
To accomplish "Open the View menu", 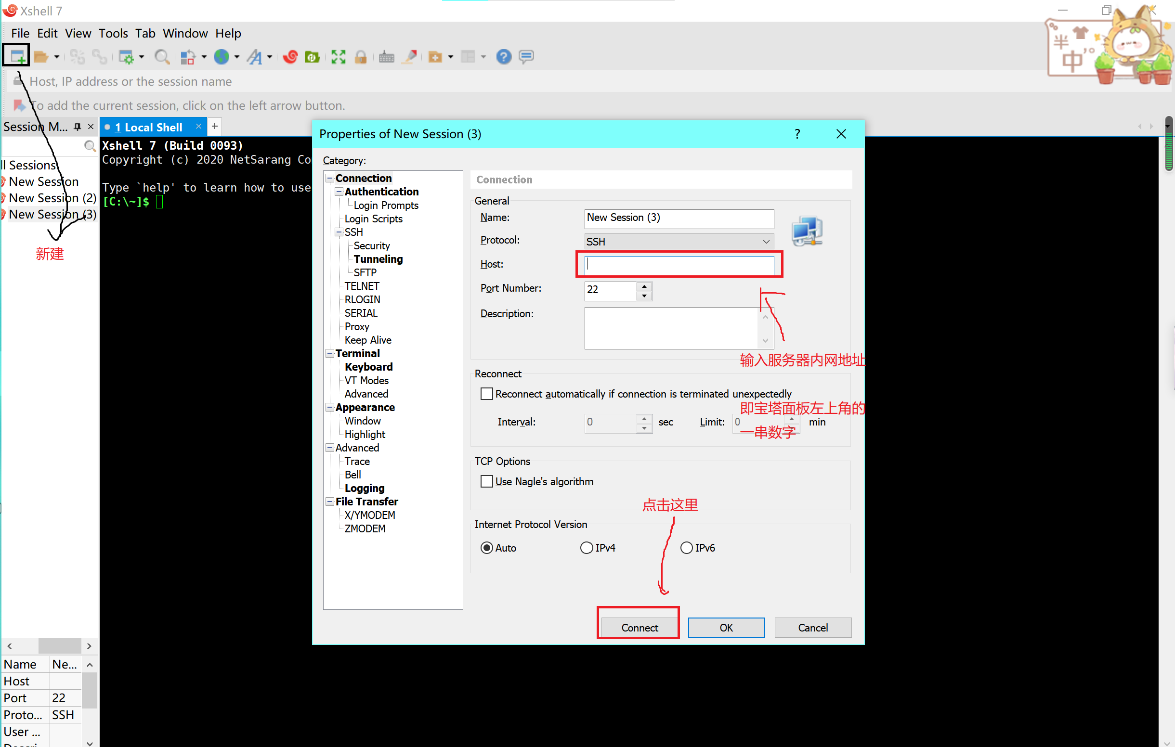I will point(78,33).
